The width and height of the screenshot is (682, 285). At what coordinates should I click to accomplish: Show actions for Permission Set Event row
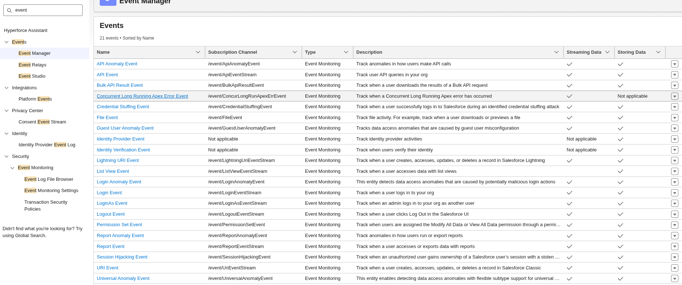point(674,225)
